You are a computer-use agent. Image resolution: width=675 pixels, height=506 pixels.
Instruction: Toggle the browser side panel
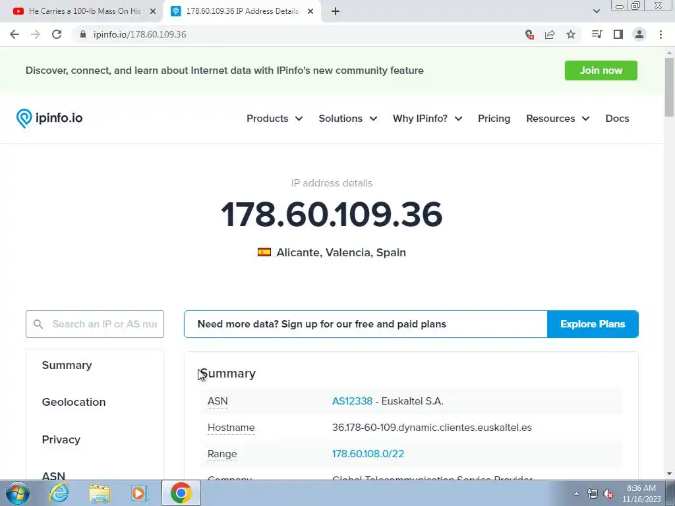(618, 34)
